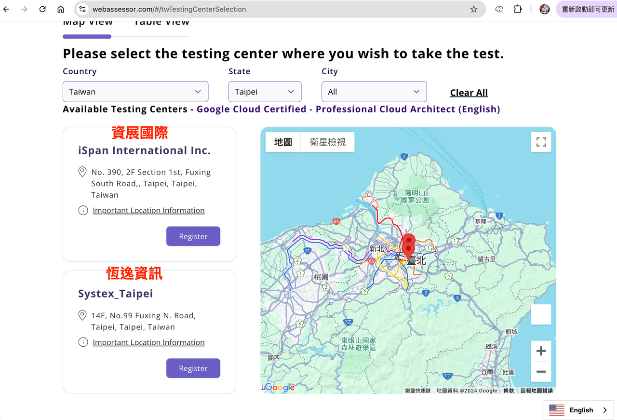Image resolution: width=617 pixels, height=420 pixels.
Task: Open the browser profile avatar
Action: (x=545, y=9)
